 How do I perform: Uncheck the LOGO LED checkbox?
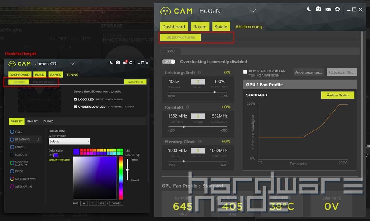click(x=75, y=99)
